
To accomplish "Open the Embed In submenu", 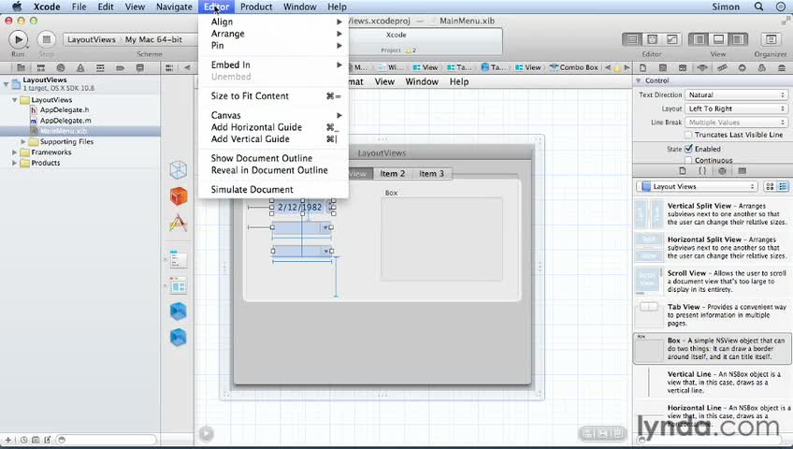I will tap(273, 65).
